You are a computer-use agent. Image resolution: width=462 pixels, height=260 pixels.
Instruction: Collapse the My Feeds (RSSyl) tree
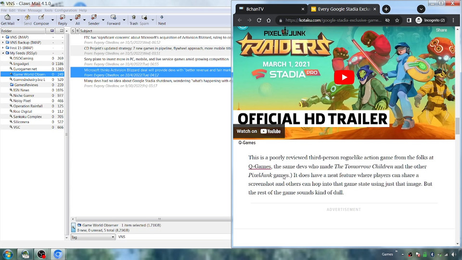[3, 53]
